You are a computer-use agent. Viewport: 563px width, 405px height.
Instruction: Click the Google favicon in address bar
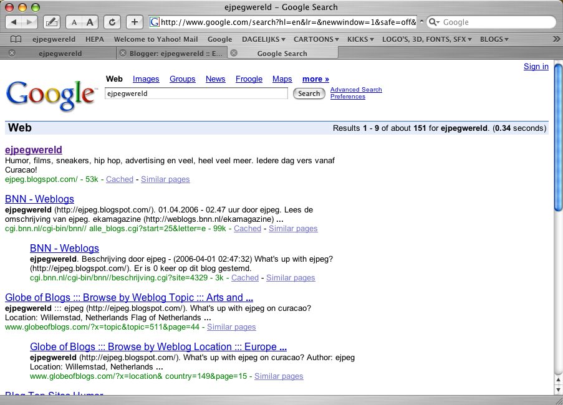[x=155, y=22]
